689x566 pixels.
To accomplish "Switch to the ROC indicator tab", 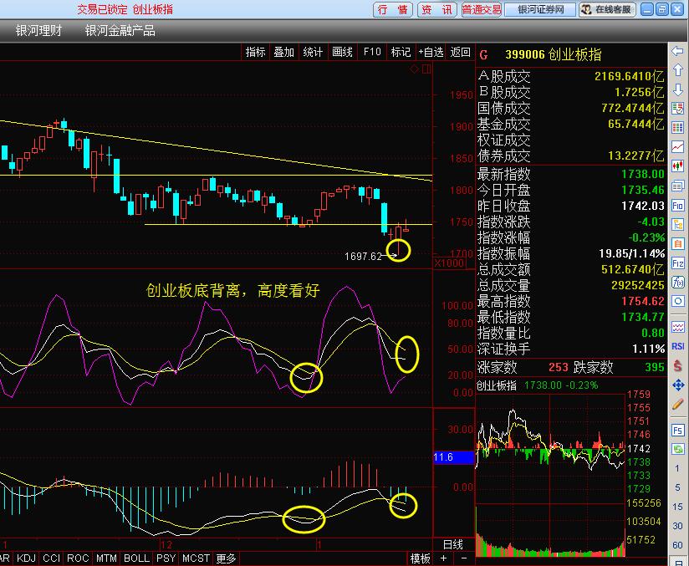I will point(78,558).
